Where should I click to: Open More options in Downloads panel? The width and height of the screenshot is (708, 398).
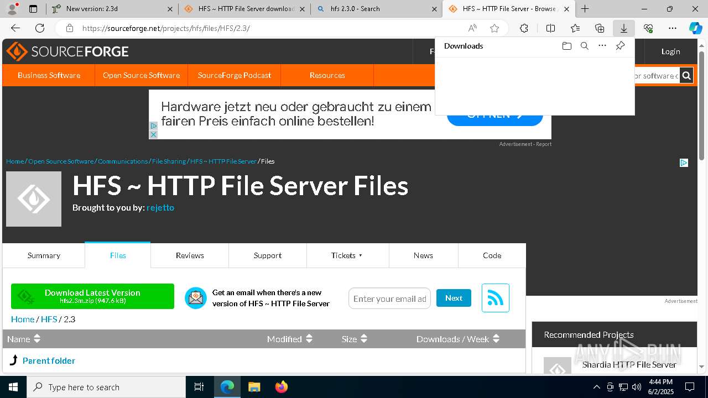602,46
